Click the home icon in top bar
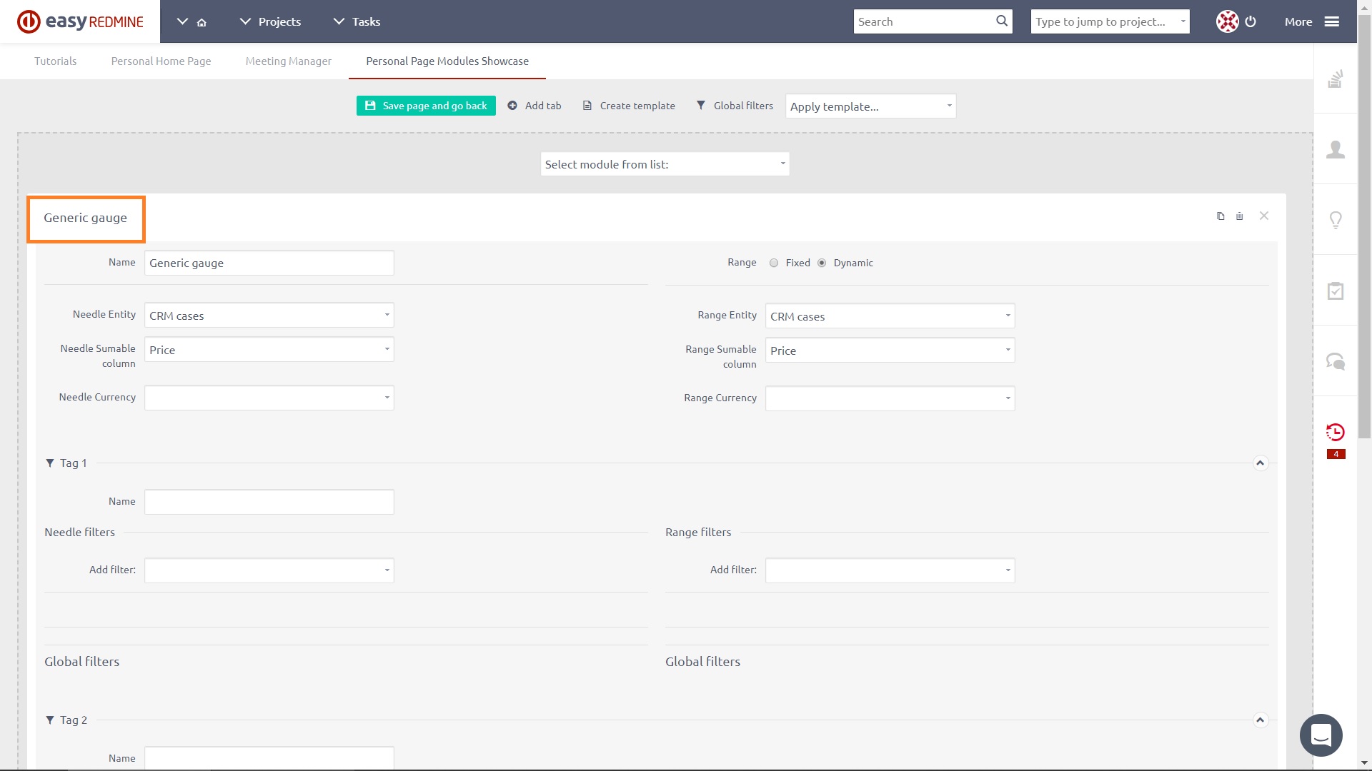The image size is (1372, 771). coord(202,22)
